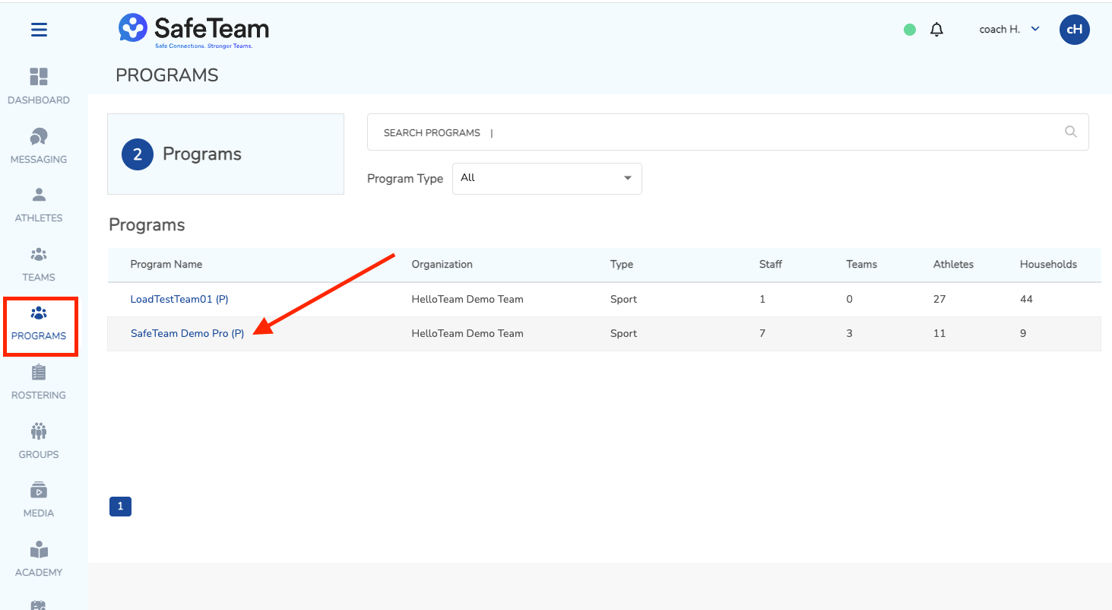Image resolution: width=1112 pixels, height=610 pixels.
Task: Open the Messaging chat-bubble icon
Action: coord(39,136)
